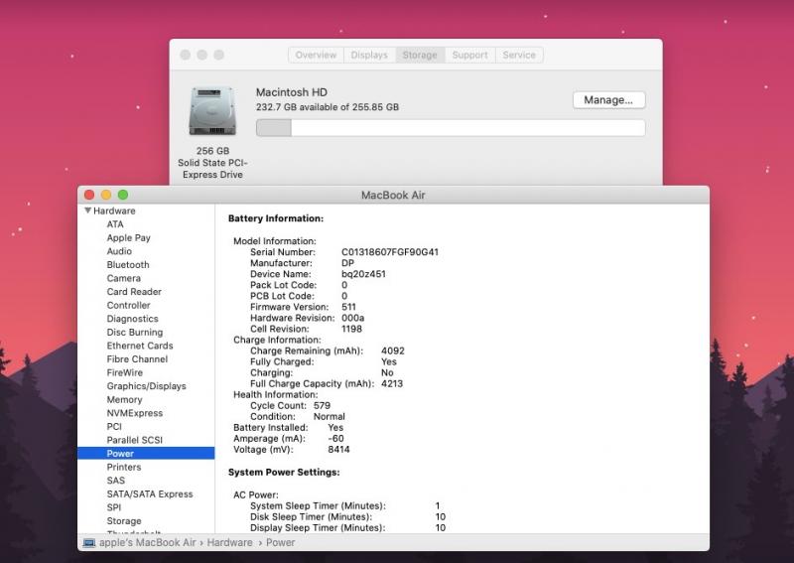This screenshot has width=794, height=563.
Task: Click the serial number C01318607FGF90G41
Action: click(x=390, y=252)
